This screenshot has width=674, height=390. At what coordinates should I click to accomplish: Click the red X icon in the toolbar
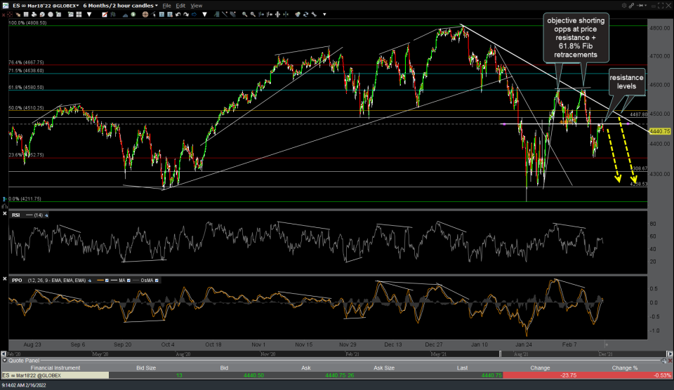[3, 14]
